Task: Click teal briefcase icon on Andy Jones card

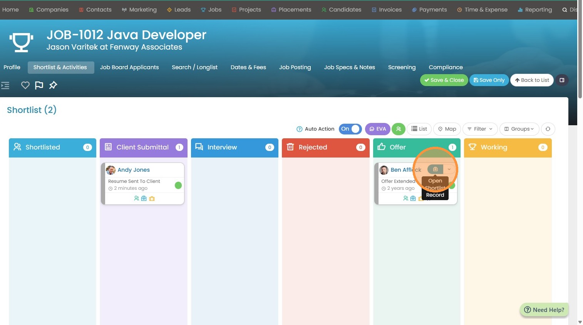Action: (144, 199)
